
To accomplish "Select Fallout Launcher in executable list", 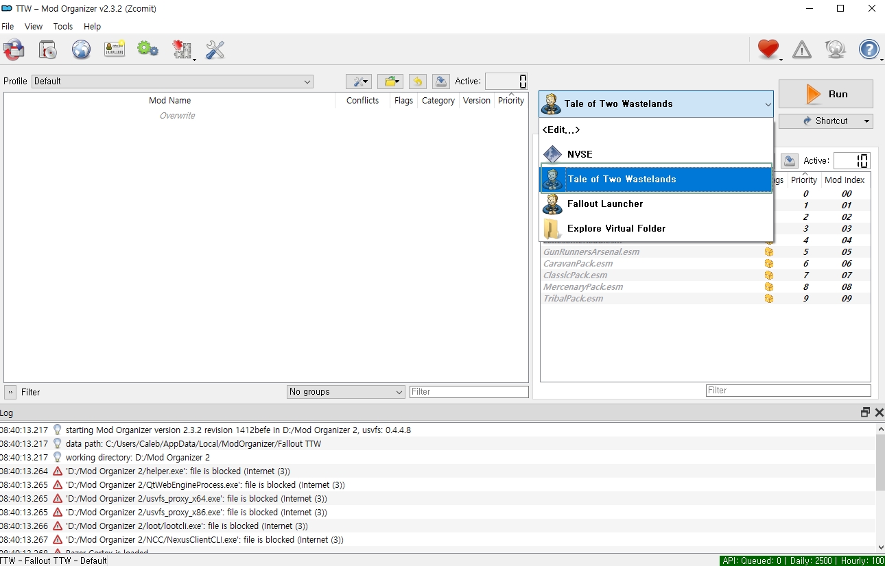I will (x=657, y=204).
